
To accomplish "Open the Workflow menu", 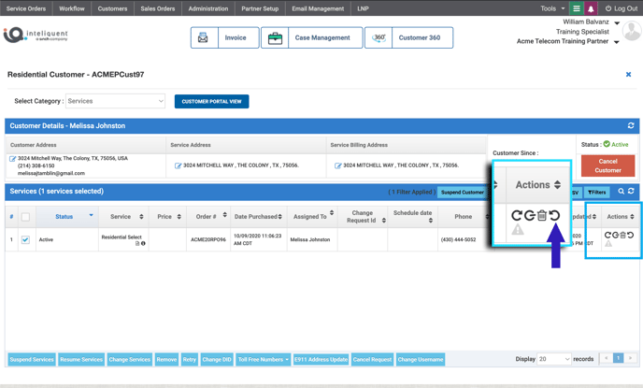I will [x=72, y=8].
